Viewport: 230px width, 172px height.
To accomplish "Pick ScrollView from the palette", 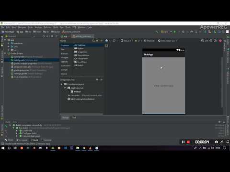I will point(80,62).
